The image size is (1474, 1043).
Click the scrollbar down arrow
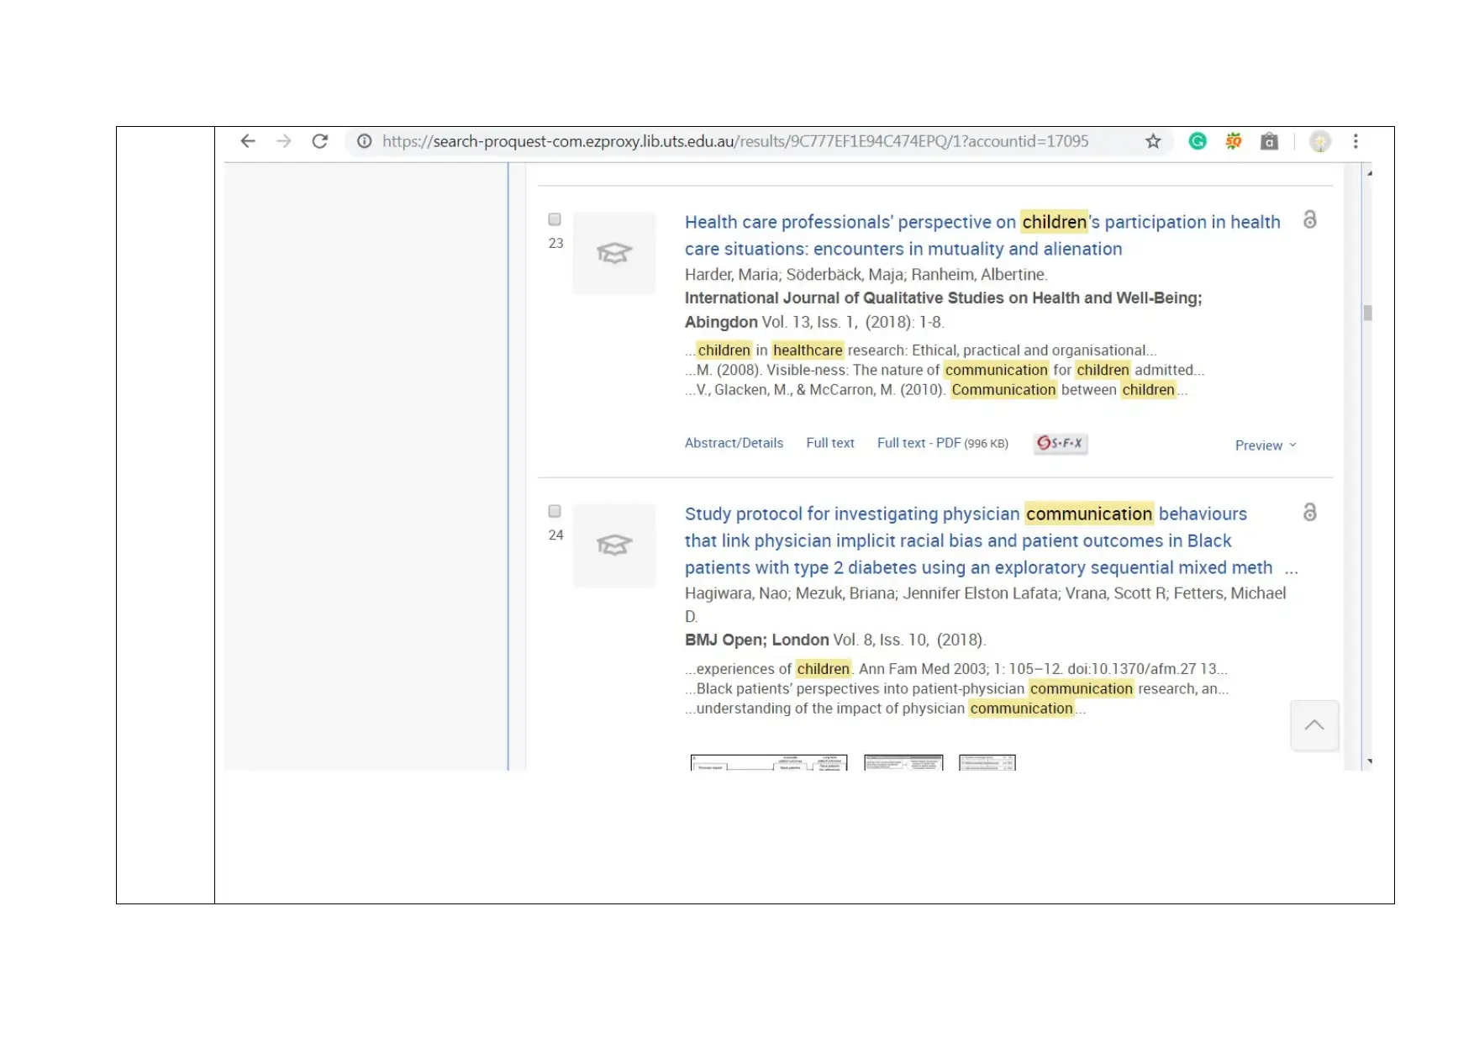[1369, 761]
